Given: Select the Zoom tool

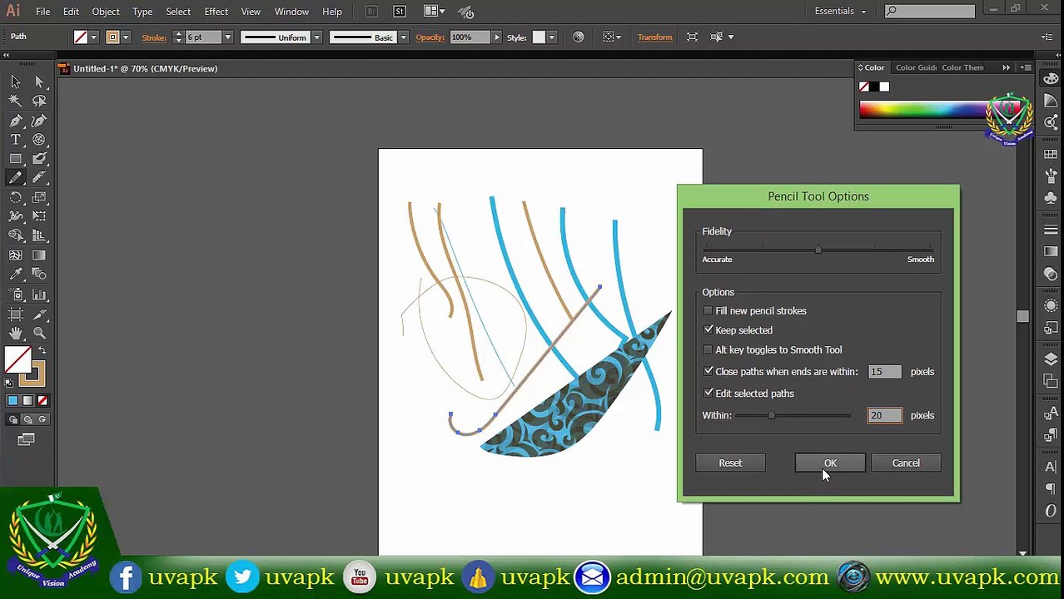Looking at the screenshot, I should pos(39,333).
